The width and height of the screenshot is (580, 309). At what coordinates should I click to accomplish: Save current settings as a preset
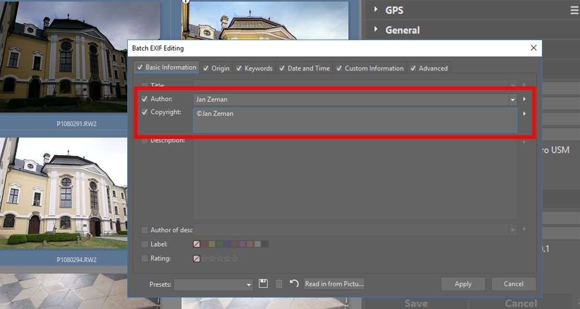(x=263, y=283)
